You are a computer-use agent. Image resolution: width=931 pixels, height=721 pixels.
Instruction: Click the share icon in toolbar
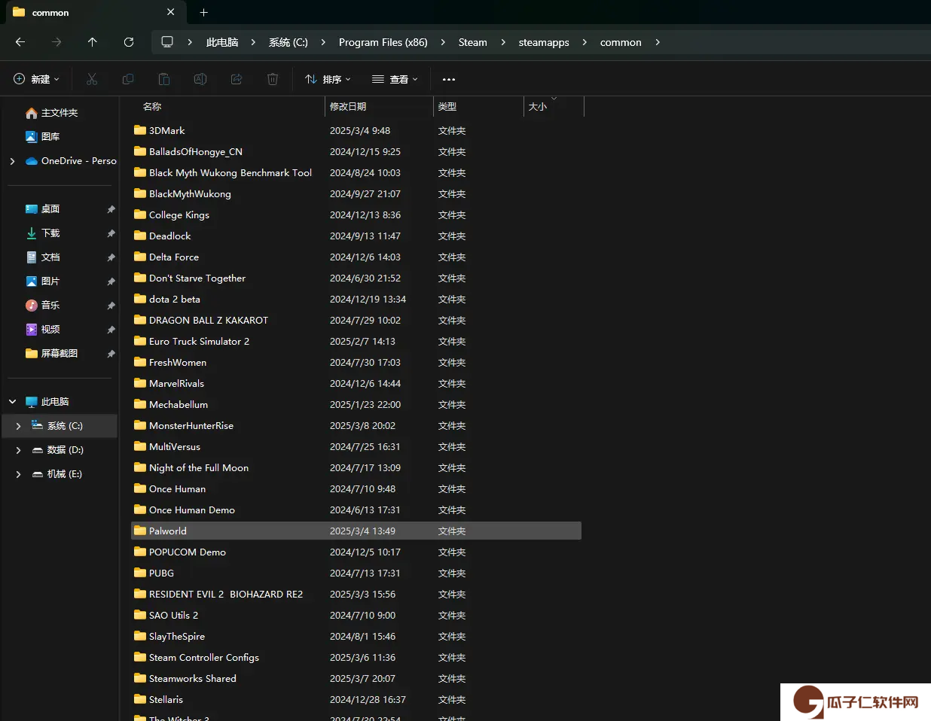[x=237, y=79]
